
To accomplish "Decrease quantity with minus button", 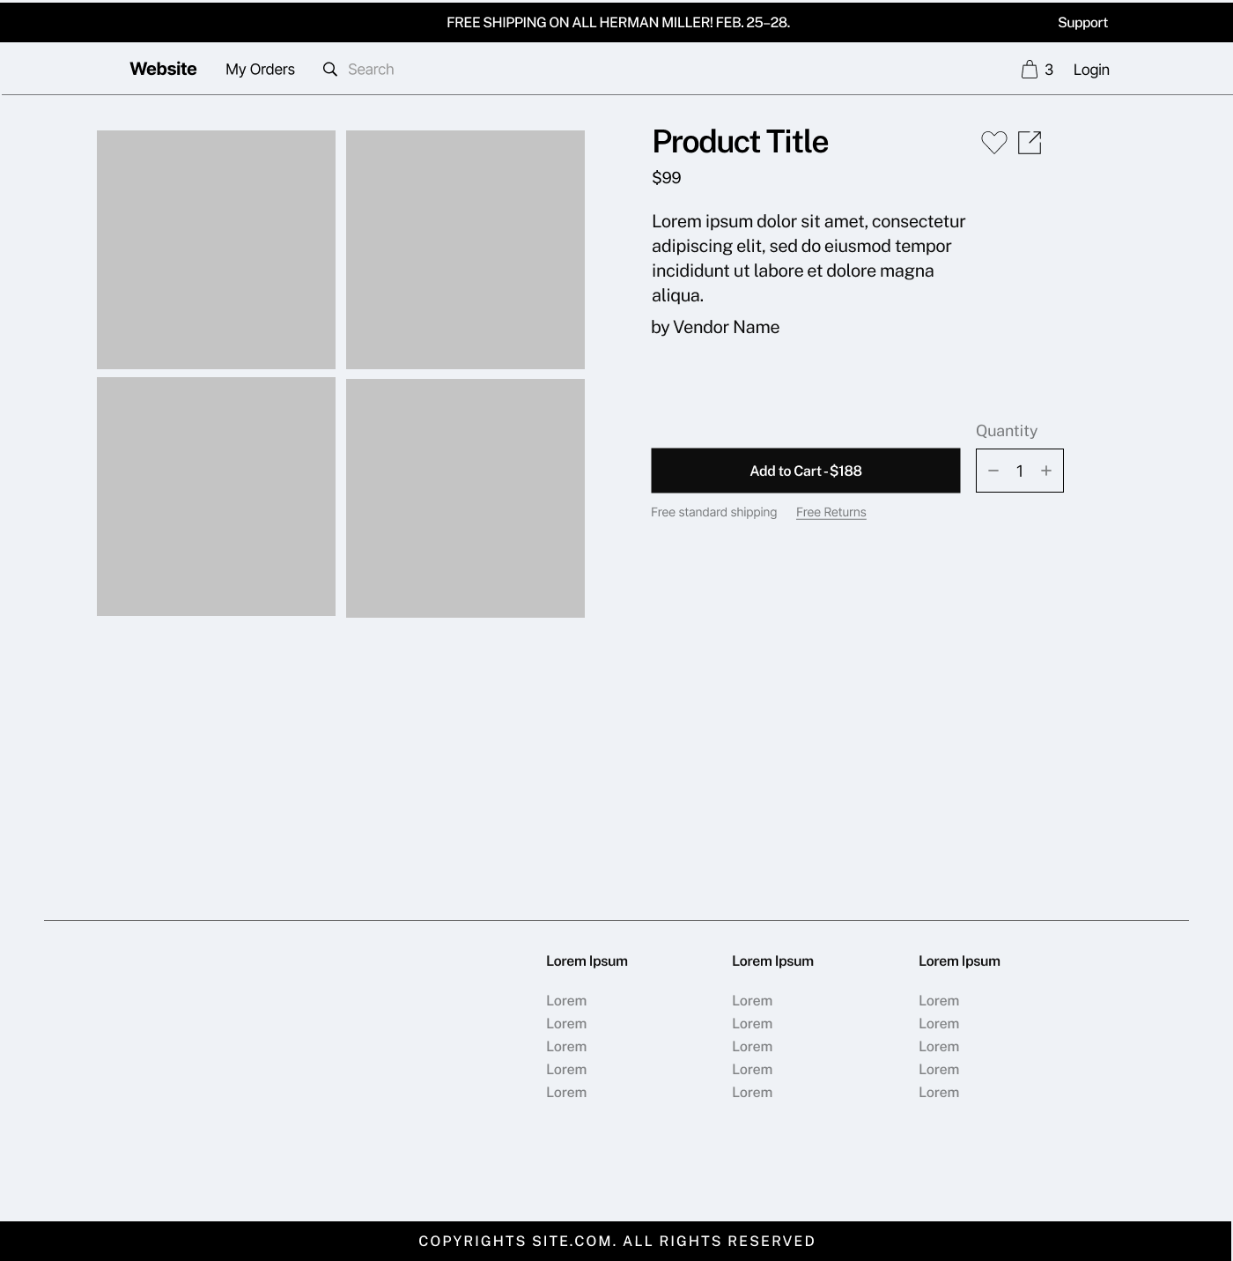I will coord(993,471).
